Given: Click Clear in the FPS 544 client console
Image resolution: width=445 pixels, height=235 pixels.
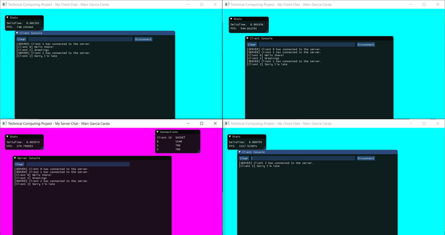Looking at the screenshot, I should 252,44.
